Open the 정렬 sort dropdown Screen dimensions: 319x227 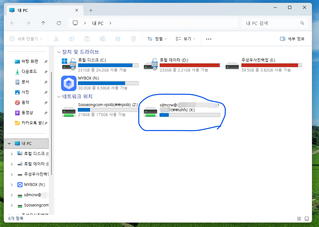[x=157, y=39]
